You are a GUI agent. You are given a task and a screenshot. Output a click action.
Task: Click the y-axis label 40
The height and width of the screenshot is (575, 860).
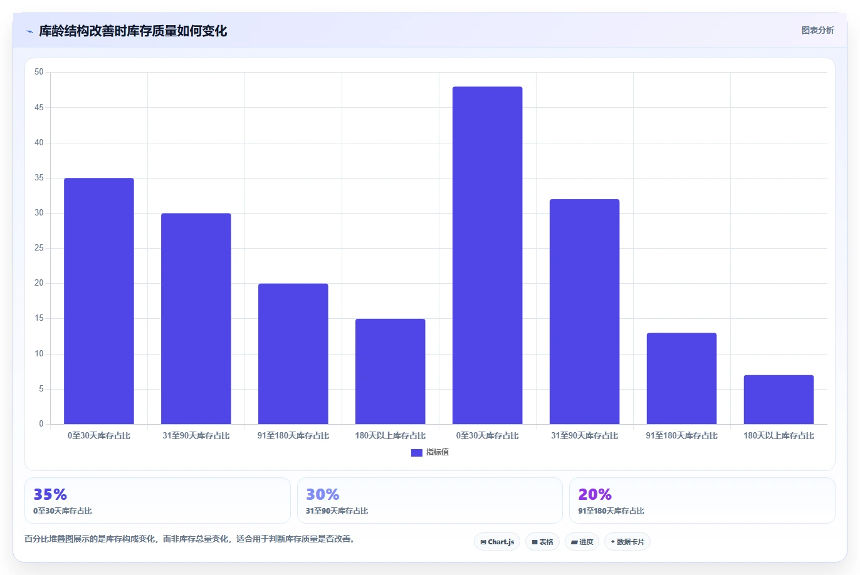[x=39, y=143]
